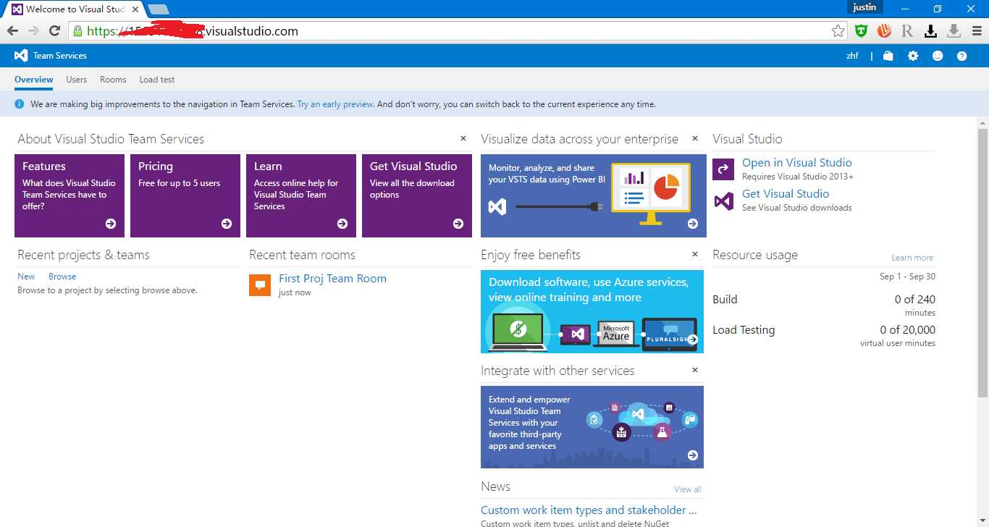Viewport: 989px width, 527px height.
Task: Switch to the Rooms tab
Action: (113, 80)
